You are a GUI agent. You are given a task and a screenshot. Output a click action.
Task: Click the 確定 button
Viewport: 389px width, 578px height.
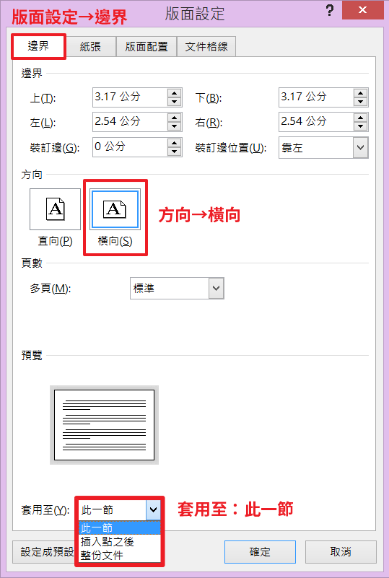260,552
